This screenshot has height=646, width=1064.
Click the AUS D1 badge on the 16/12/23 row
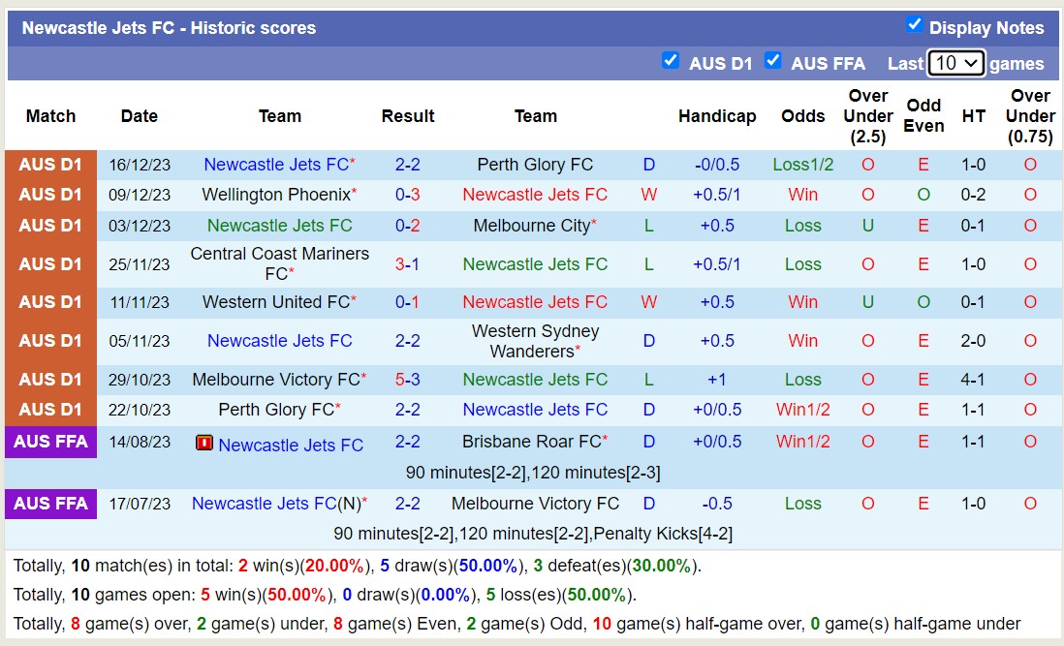(50, 164)
